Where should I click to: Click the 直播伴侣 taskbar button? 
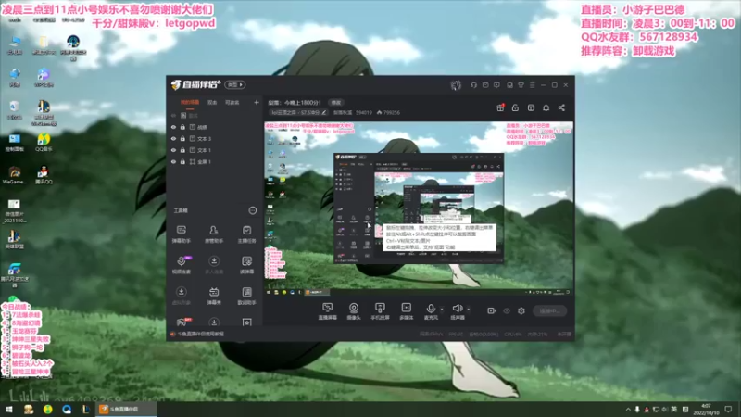pos(127,409)
